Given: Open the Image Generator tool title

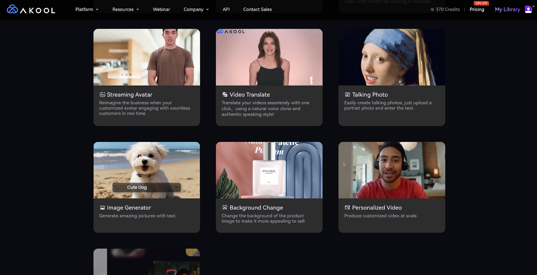Looking at the screenshot, I should [129, 208].
